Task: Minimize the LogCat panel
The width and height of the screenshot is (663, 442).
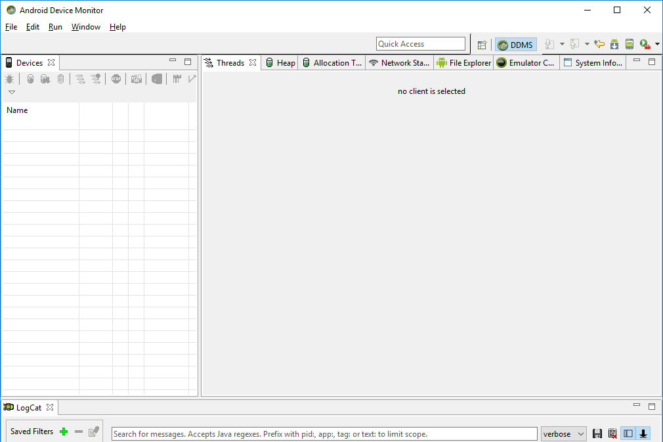Action: [637, 405]
